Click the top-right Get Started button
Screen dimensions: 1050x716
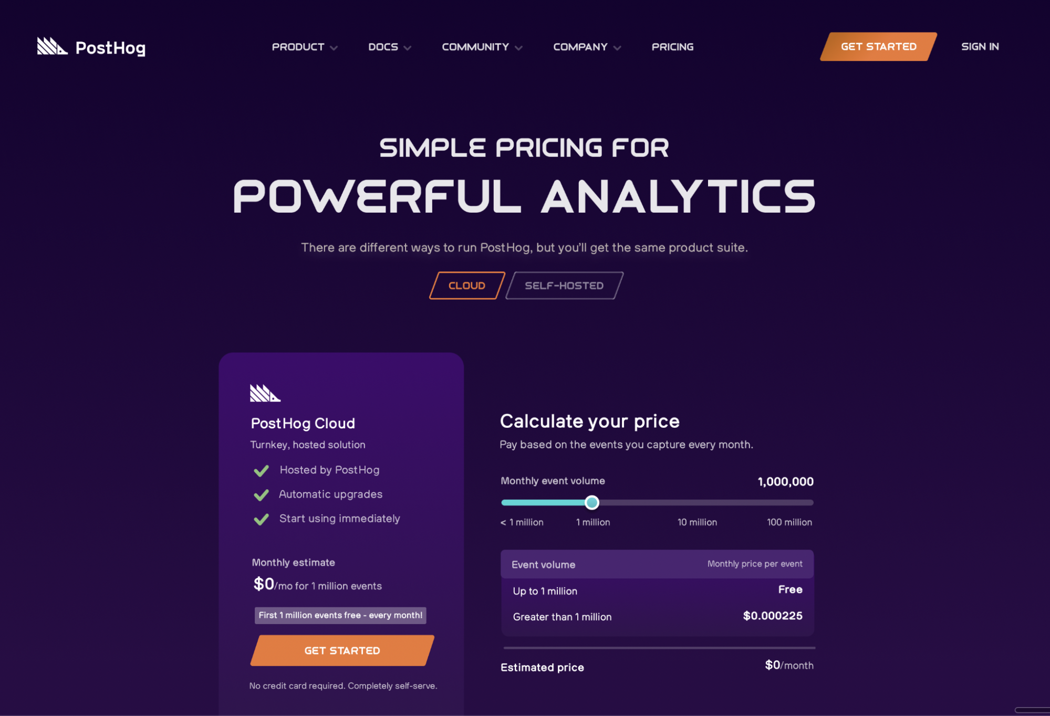876,46
